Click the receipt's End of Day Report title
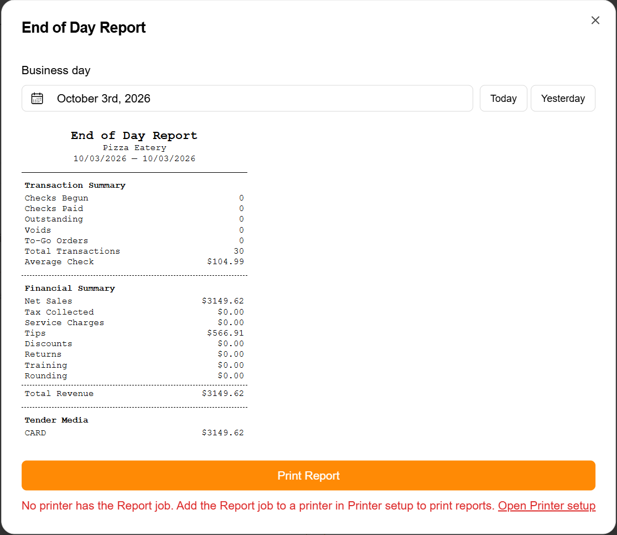The height and width of the screenshot is (535, 617). point(134,136)
